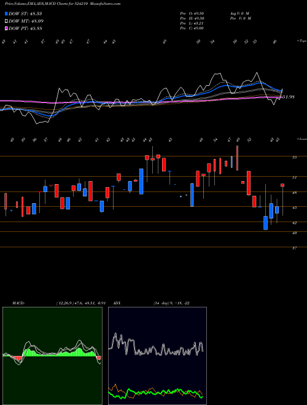Select the 'DOW MT: 48.09' legend text
This screenshot has width=307, height=405.
[x=26, y=21]
